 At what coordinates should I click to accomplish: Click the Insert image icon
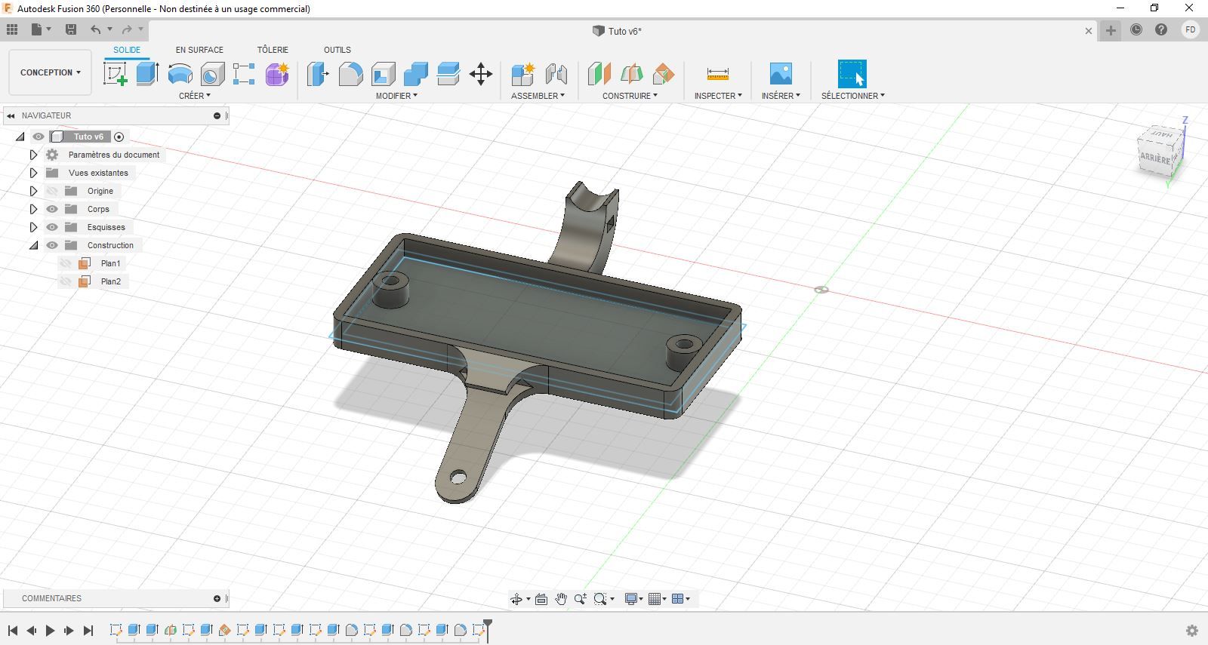pos(781,74)
